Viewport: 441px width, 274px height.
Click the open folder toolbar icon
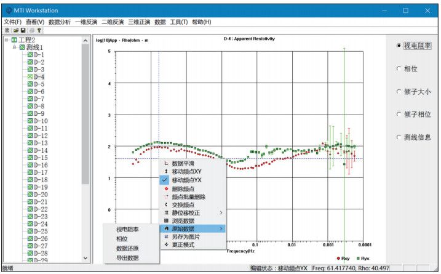click(x=15, y=30)
